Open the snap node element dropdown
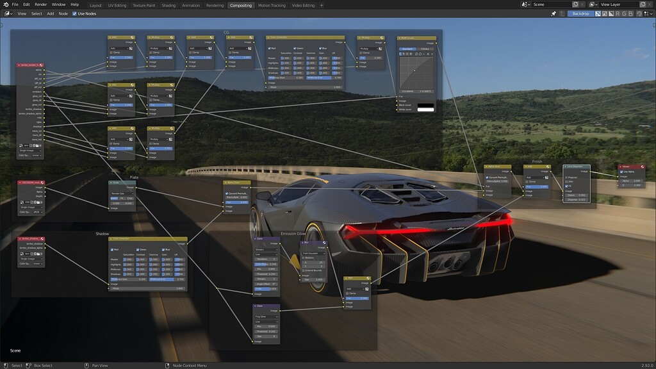Image resolution: width=656 pixels, height=369 pixels. [x=648, y=13]
